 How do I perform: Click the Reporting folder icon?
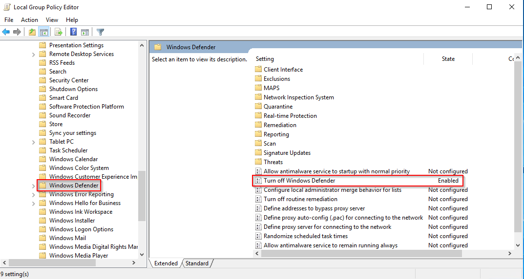[x=258, y=134]
